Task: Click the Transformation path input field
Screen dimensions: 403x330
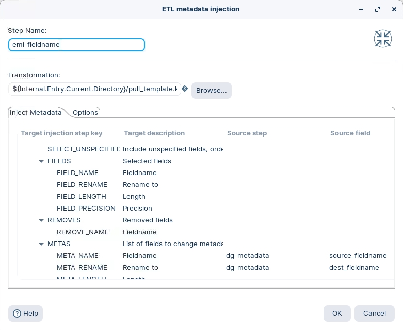Action: (x=94, y=89)
